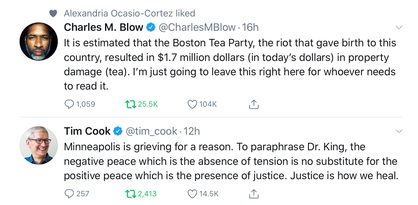Undo retweet on Charles M. Blow's tweet
418x205 pixels.
pos(130,104)
